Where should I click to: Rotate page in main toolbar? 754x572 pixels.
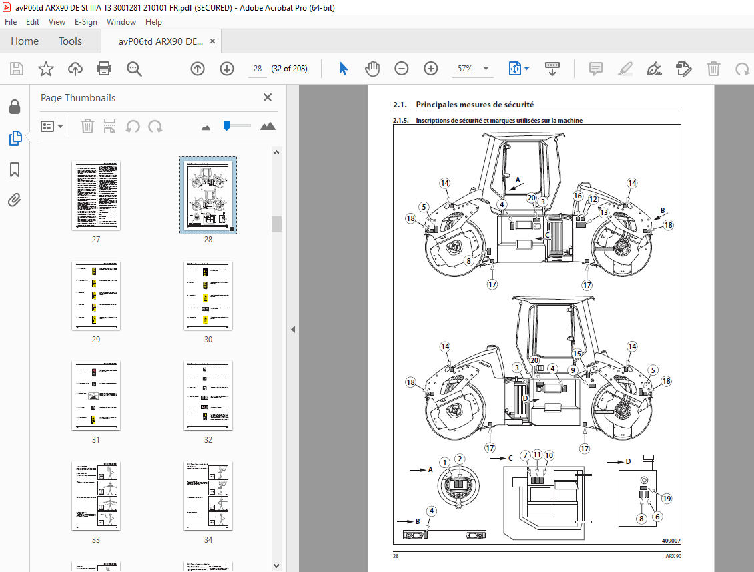(x=742, y=69)
